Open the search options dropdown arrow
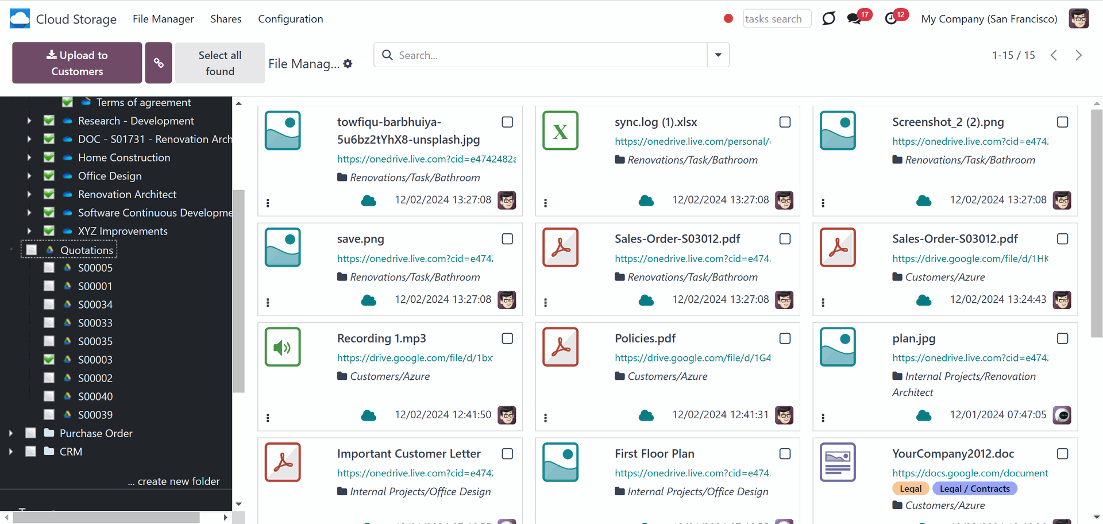 click(718, 55)
